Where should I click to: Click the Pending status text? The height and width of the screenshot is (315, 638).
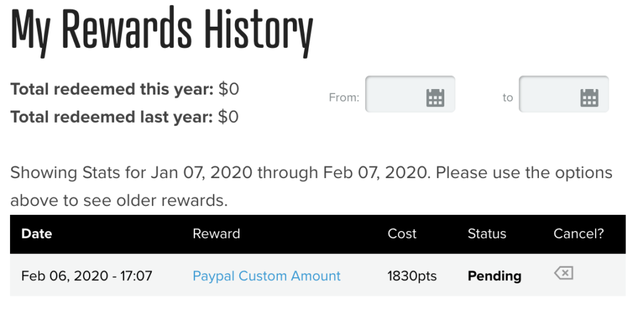494,276
